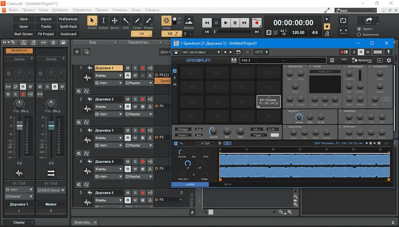Toggle the Snap to grid button
399x227 pixels.
166,21
